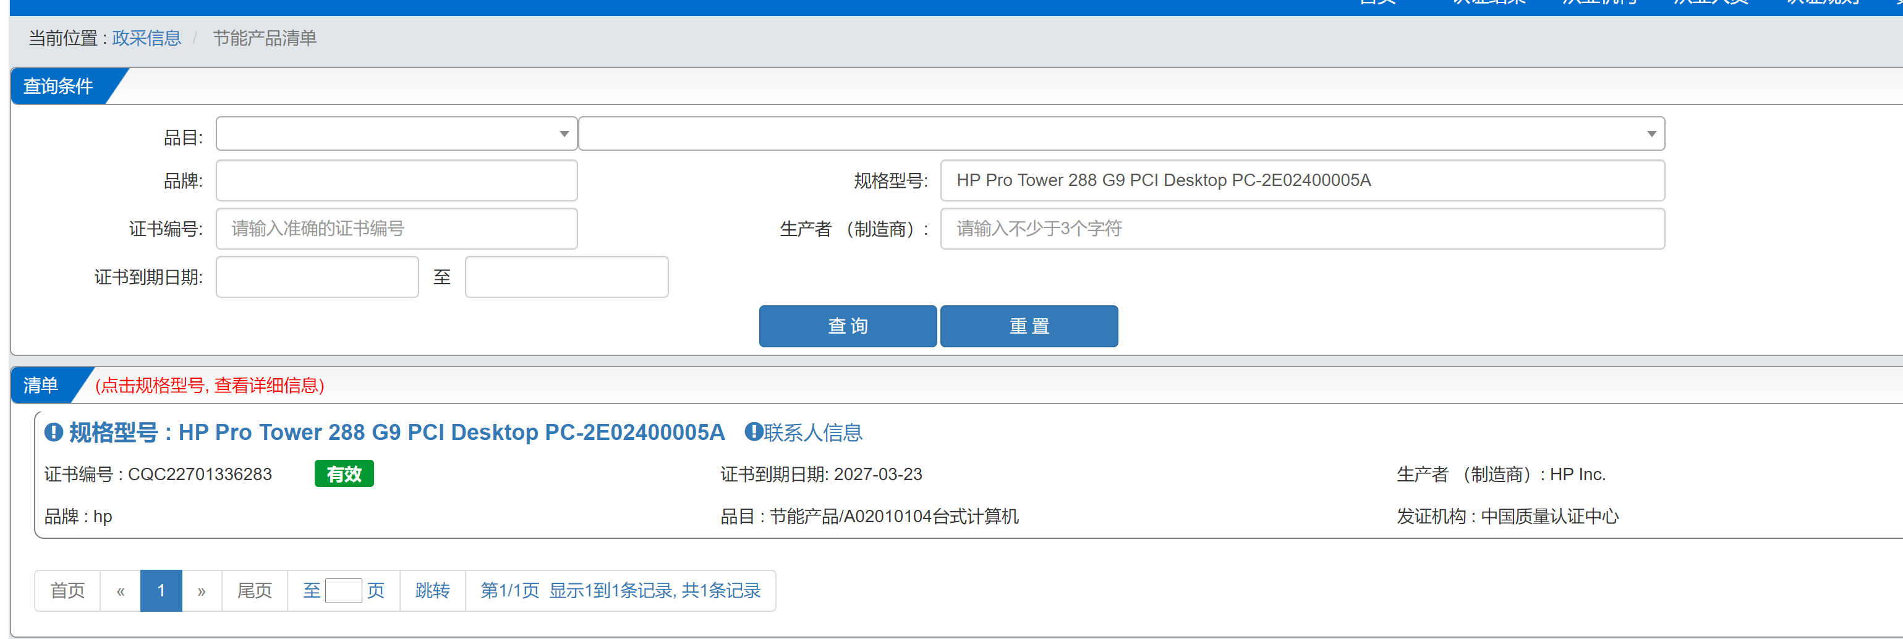
Task: Click the 生产者(制造商) input field
Action: click(x=1301, y=228)
